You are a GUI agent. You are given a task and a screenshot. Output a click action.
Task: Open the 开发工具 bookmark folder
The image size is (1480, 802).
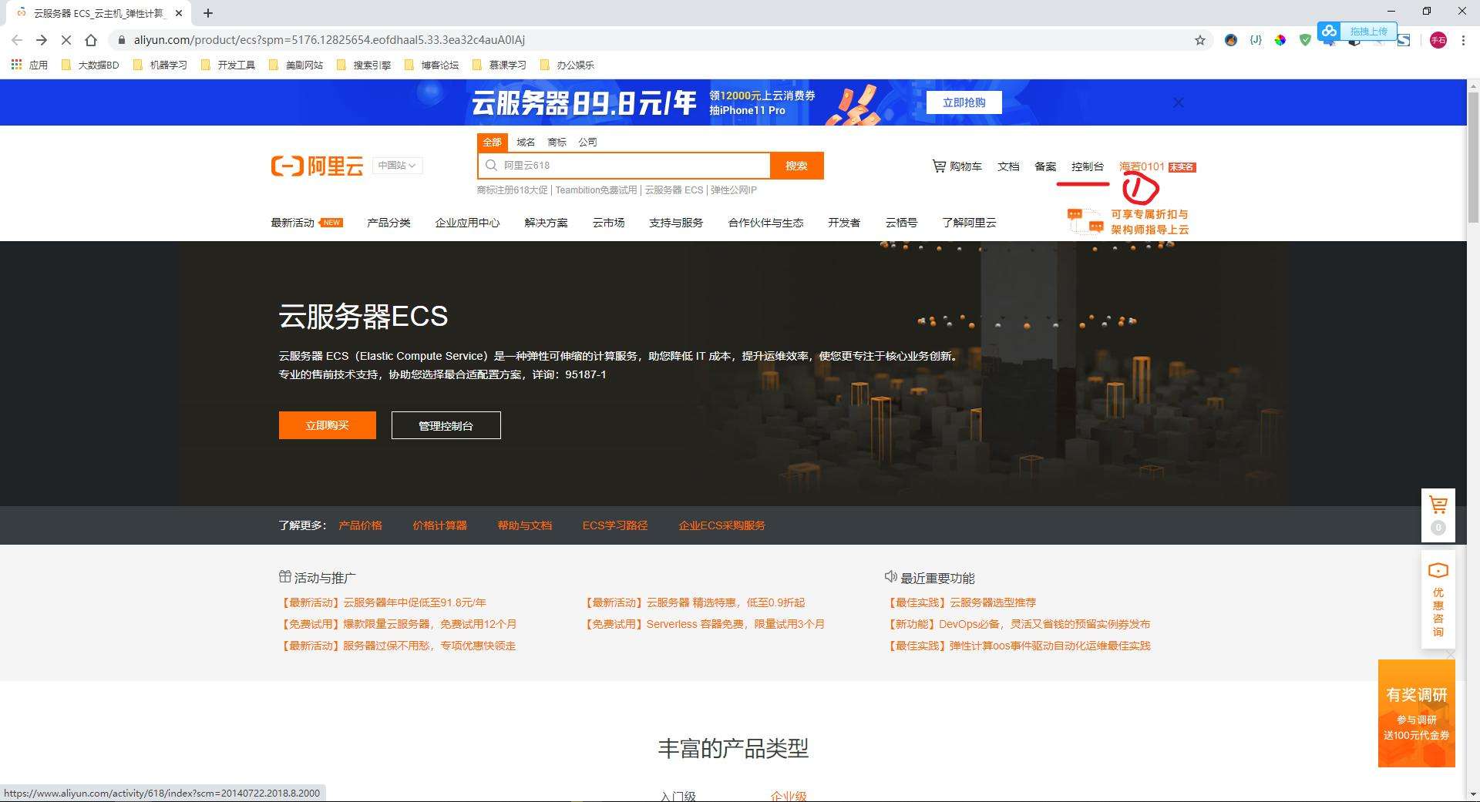(228, 65)
